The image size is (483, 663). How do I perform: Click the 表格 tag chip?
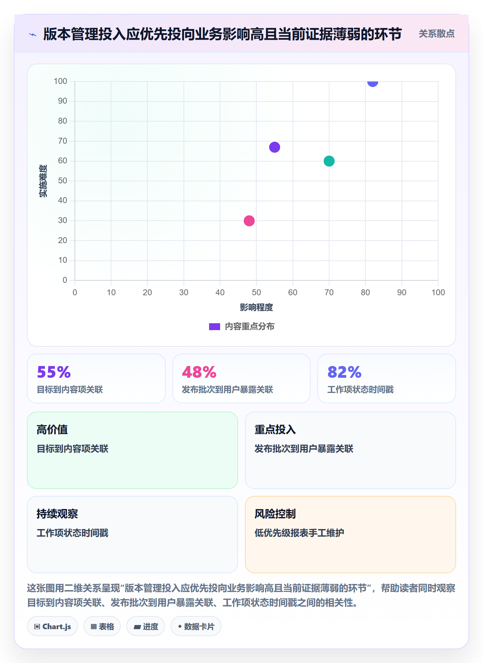(102, 626)
